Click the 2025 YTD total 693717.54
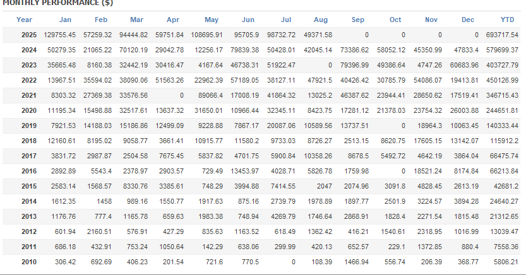Image resolution: width=526 pixels, height=275 pixels. tap(502, 35)
